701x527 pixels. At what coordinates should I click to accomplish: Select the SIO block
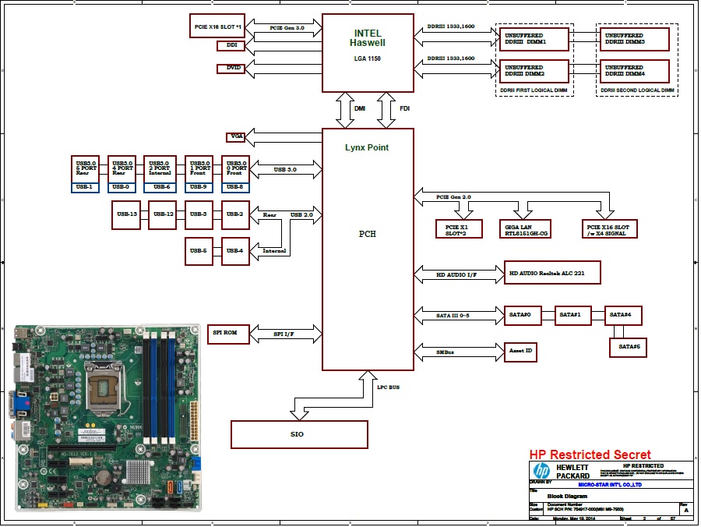tap(299, 434)
